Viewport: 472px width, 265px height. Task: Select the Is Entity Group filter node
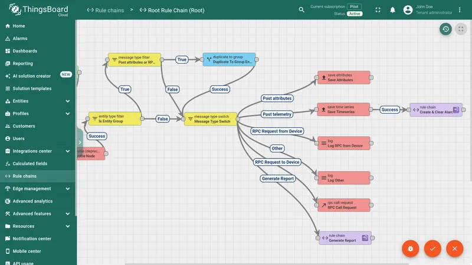pyautogui.click(x=114, y=119)
